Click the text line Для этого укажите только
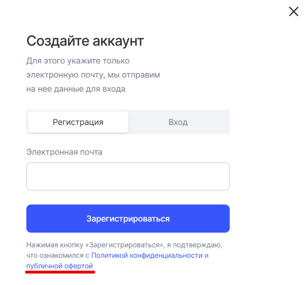This screenshot has width=304, height=285. (78, 61)
